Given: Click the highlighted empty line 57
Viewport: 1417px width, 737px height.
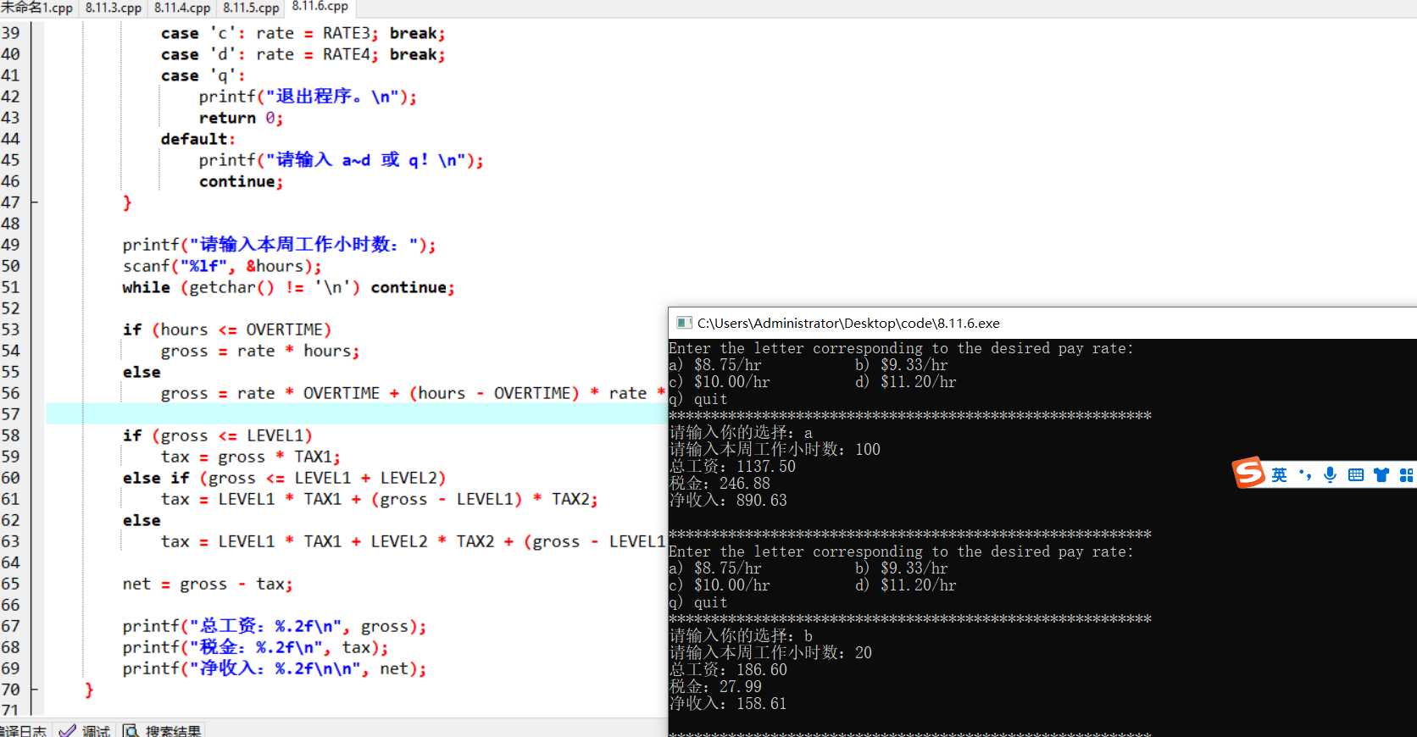Looking at the screenshot, I should tap(357, 414).
